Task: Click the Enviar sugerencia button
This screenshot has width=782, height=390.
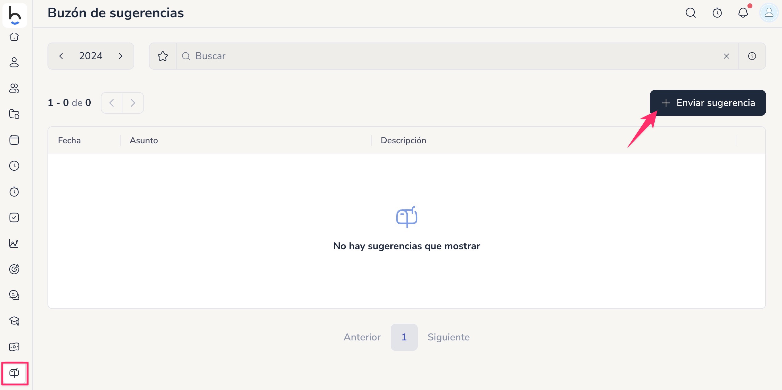Action: (708, 103)
